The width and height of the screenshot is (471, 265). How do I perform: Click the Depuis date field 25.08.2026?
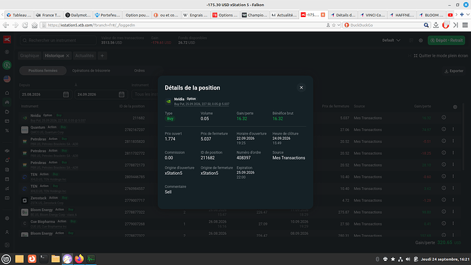coord(45,94)
